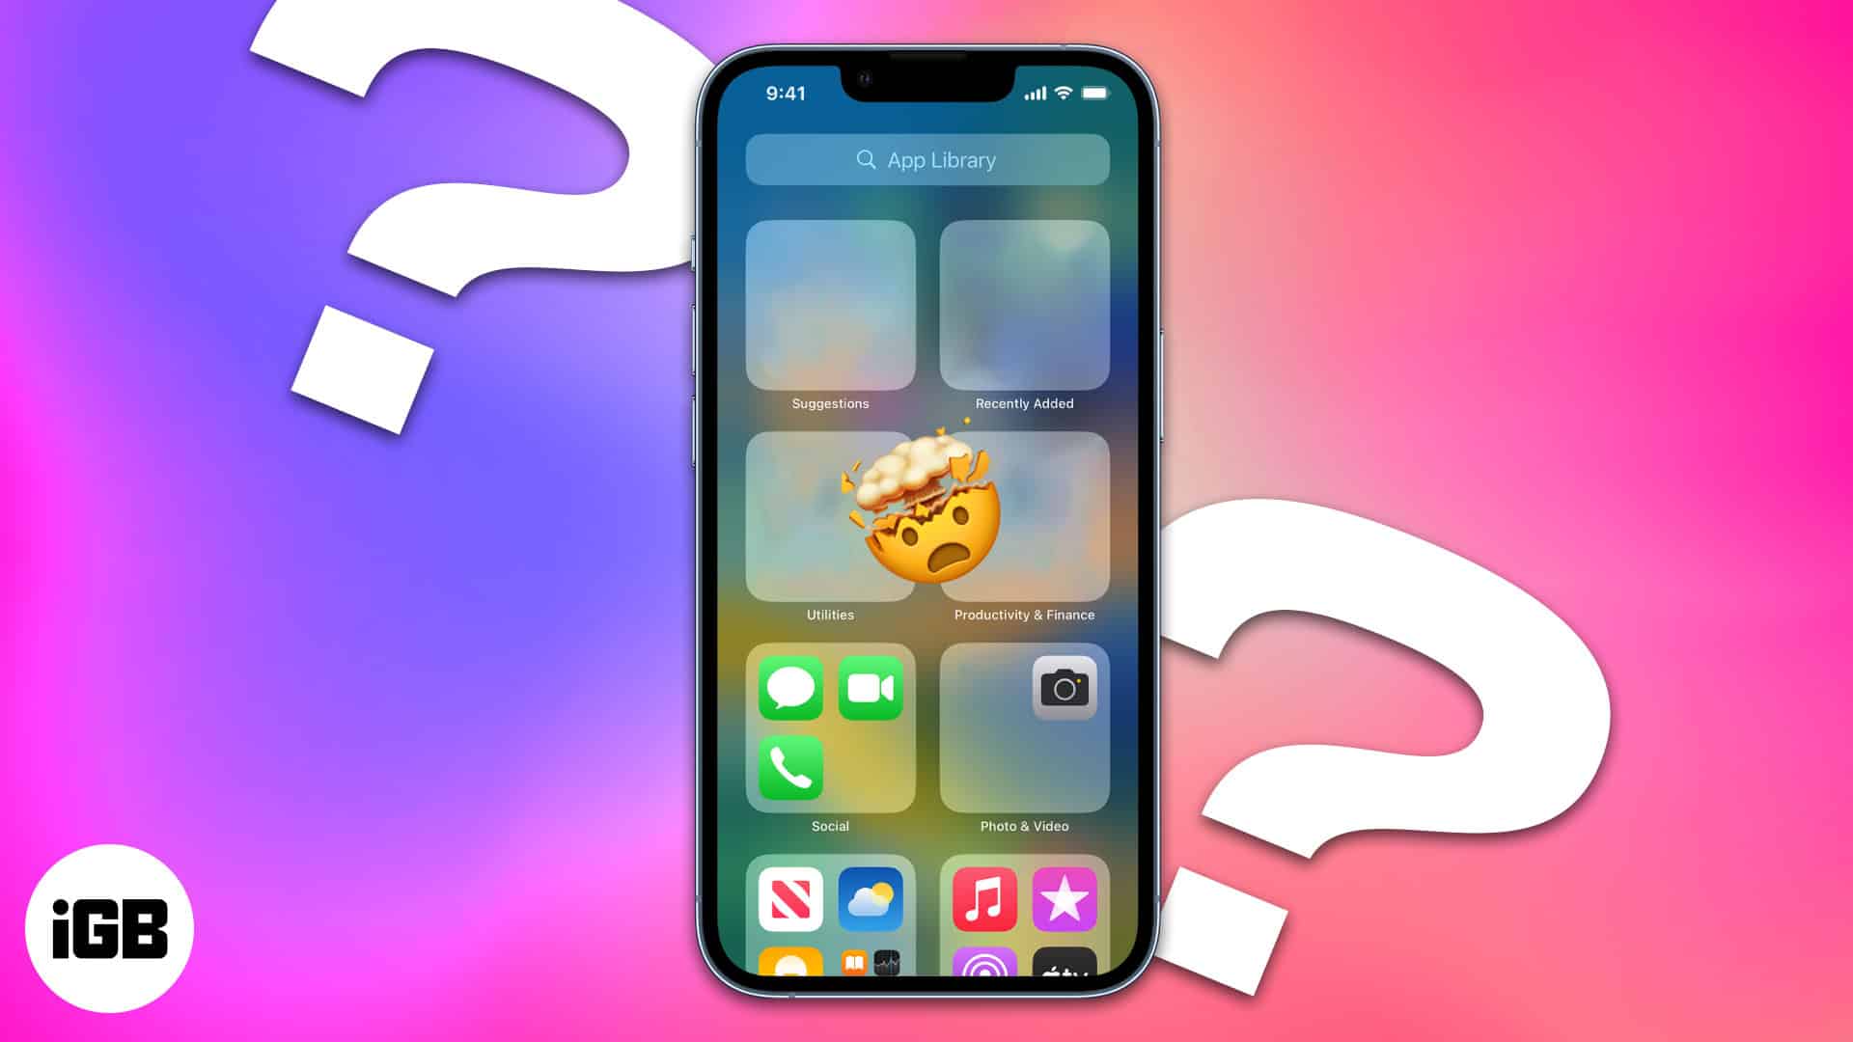Tap the App Library search bar
The width and height of the screenshot is (1853, 1042).
pyautogui.click(x=926, y=159)
